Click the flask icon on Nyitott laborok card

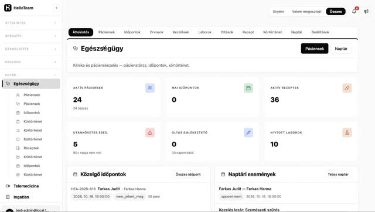tap(347, 132)
